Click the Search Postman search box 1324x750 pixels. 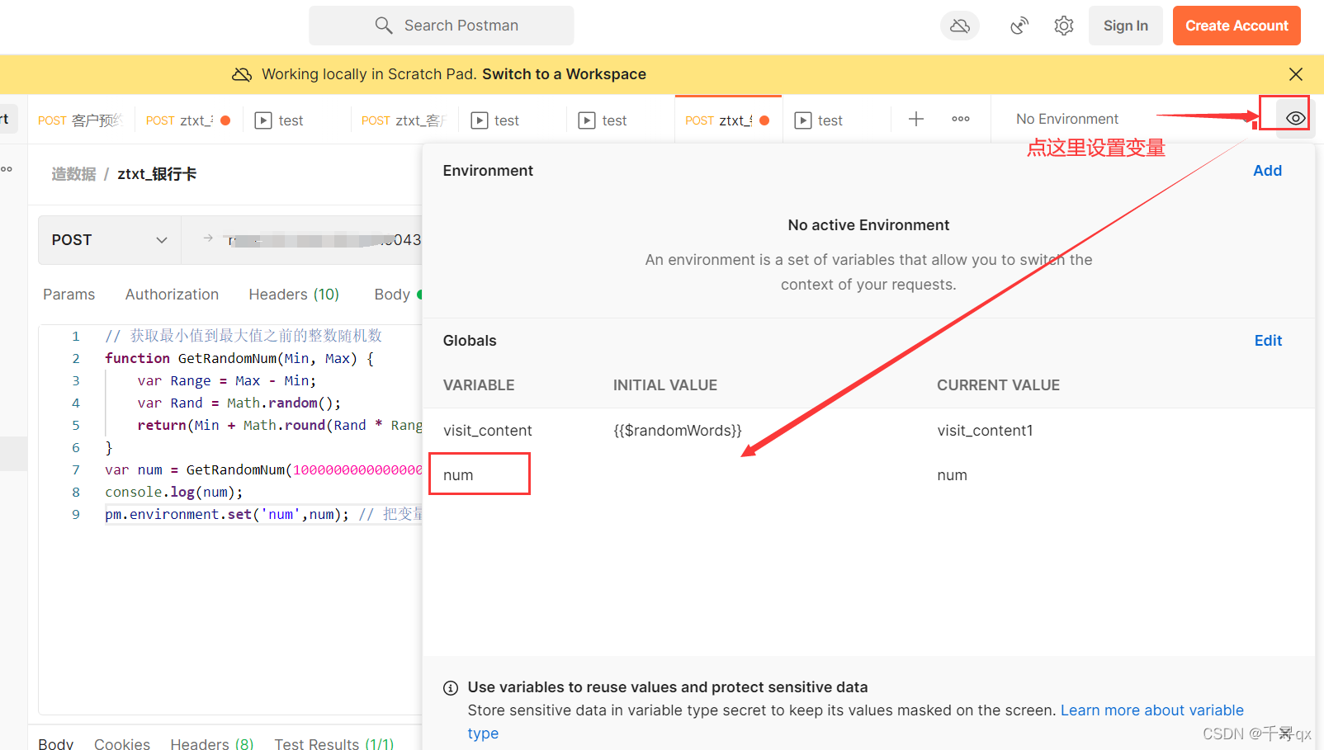(441, 26)
